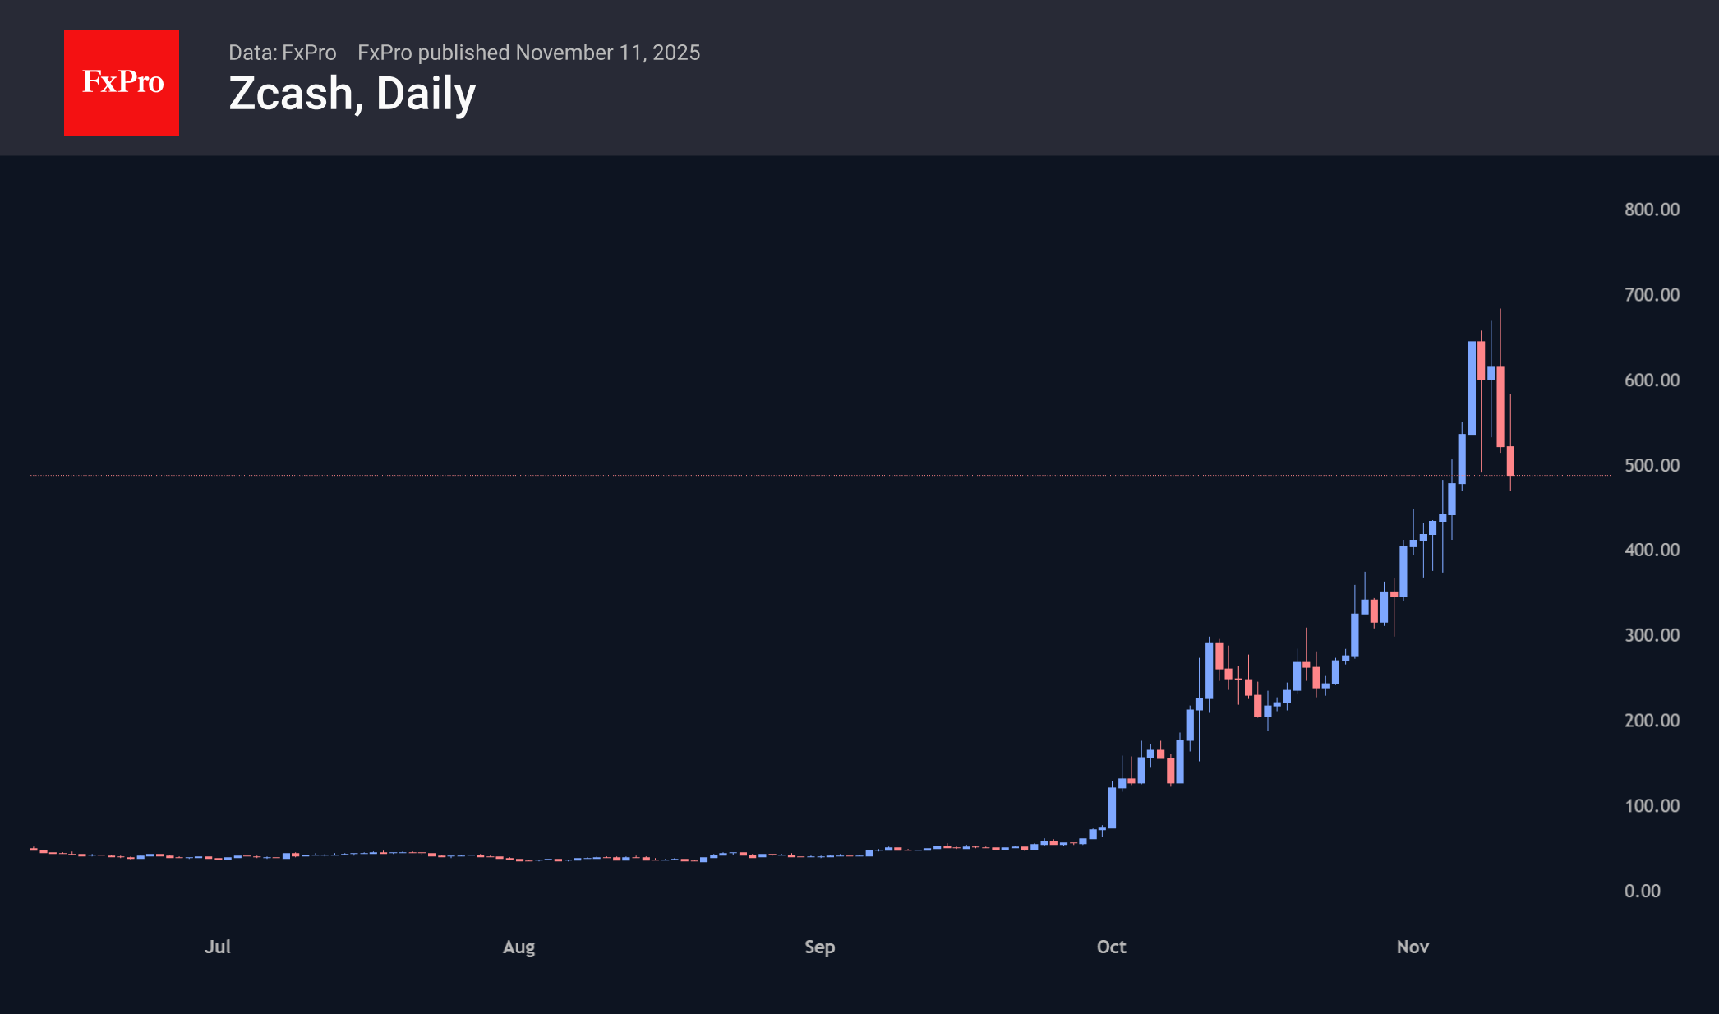
Task: Click the "FxPro published November 11, 2025" text
Action: click(528, 53)
